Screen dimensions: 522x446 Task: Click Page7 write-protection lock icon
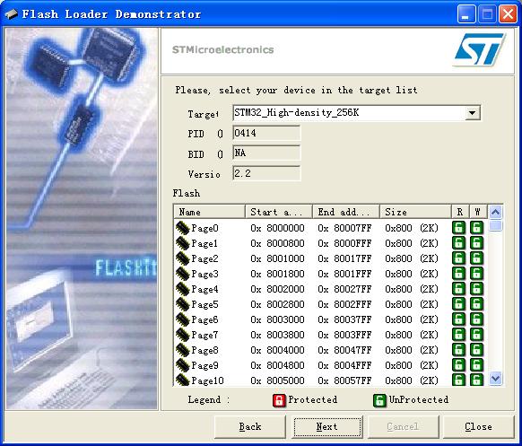coord(477,335)
